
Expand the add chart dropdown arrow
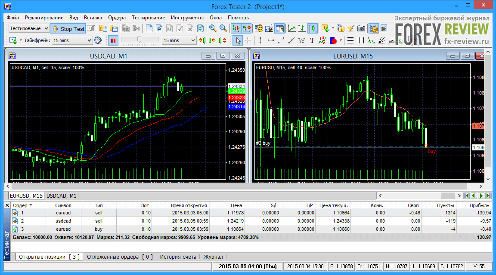[21, 40]
